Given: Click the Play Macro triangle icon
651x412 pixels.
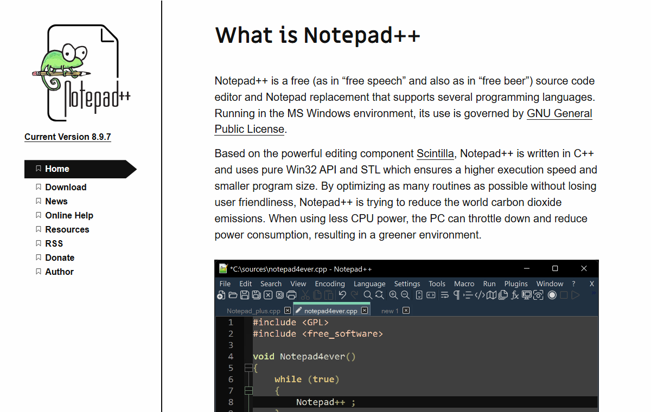Looking at the screenshot, I should coord(576,295).
